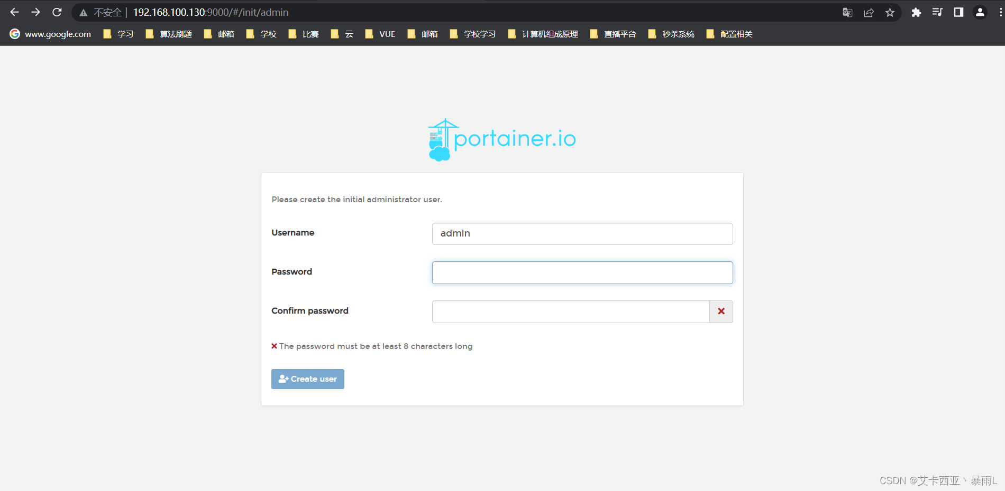The image size is (1005, 491).
Task: Click the Username label
Action: pyautogui.click(x=293, y=233)
